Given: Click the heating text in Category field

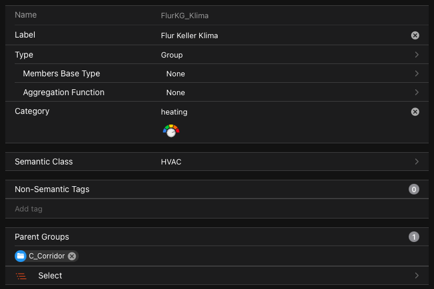Looking at the screenshot, I should (x=174, y=112).
